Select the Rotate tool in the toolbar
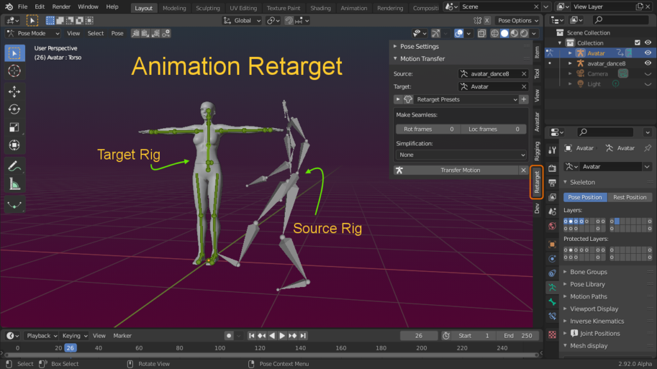The image size is (657, 369). click(14, 108)
